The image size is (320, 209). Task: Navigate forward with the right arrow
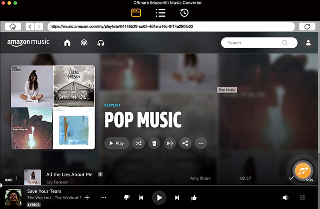(39, 27)
